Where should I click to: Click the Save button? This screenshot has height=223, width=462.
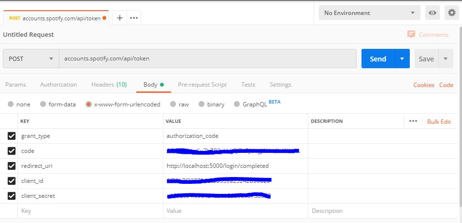pyautogui.click(x=426, y=59)
